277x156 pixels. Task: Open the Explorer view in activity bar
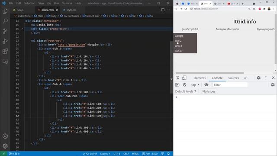[5, 11]
